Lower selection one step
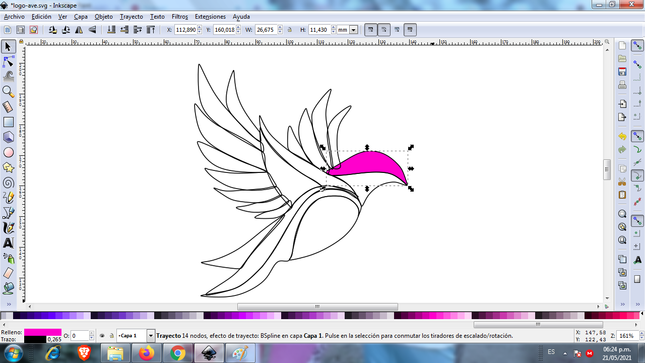 click(x=125, y=30)
